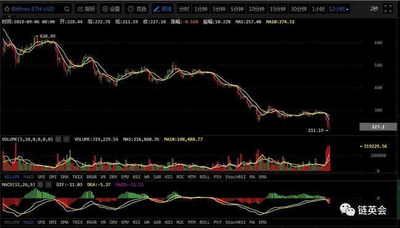Select the 30分钟 interval
The width and height of the screenshot is (400, 228).
click(x=298, y=9)
